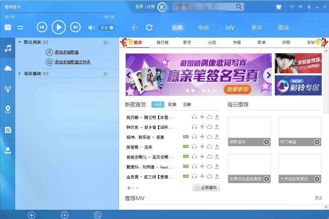
Task: Click the playback progress bar
Action: [x=60, y=13]
